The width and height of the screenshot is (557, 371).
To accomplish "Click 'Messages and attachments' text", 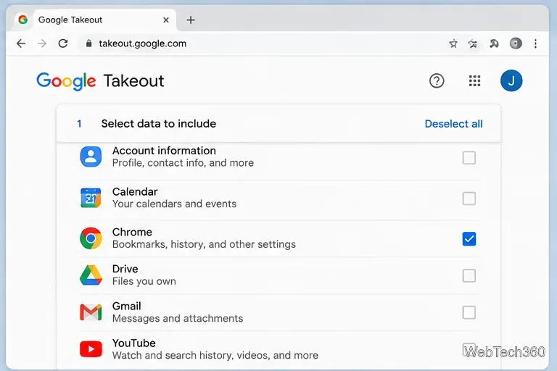I will (178, 318).
